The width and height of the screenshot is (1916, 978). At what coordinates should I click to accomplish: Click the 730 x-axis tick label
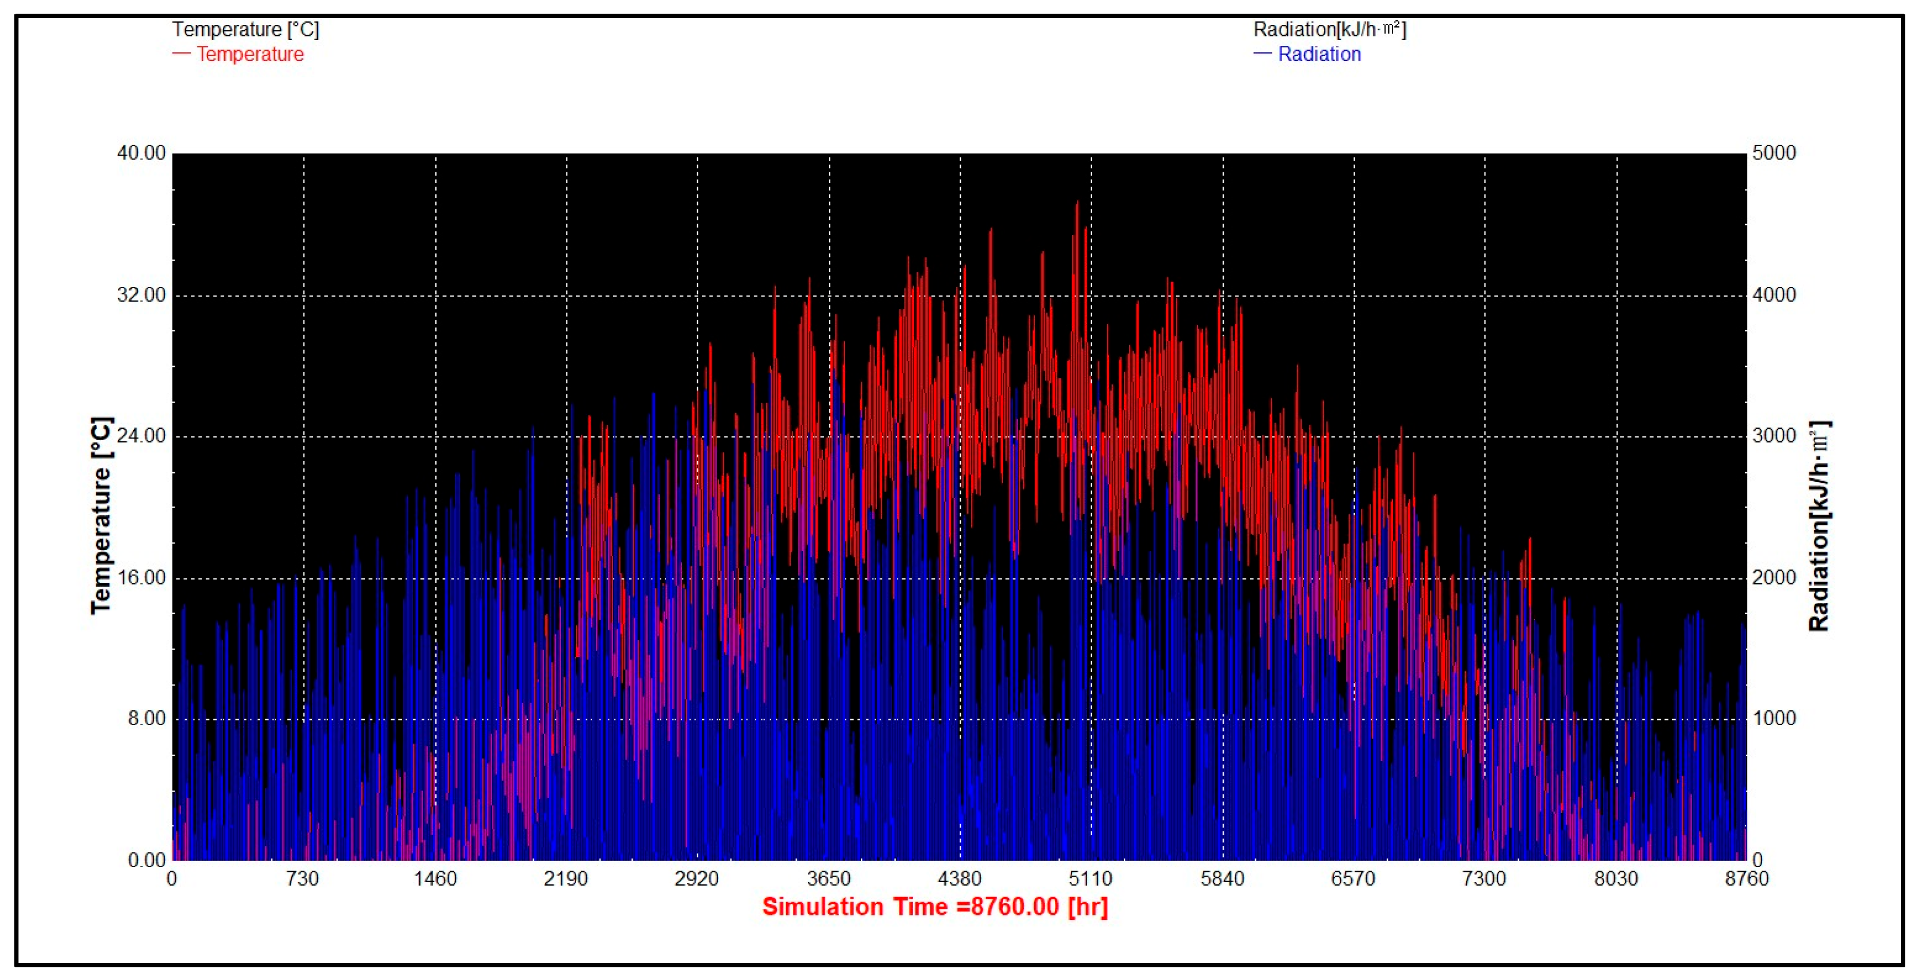click(x=303, y=879)
